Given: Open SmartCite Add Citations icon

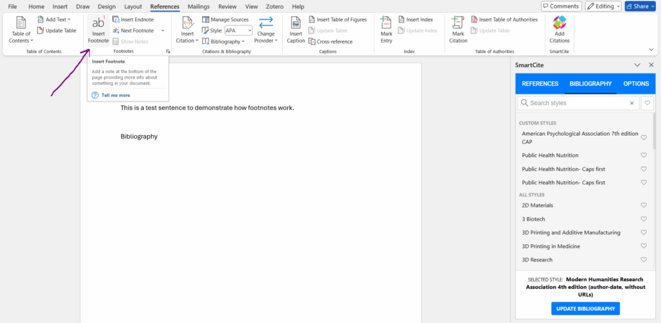Looking at the screenshot, I should [559, 23].
